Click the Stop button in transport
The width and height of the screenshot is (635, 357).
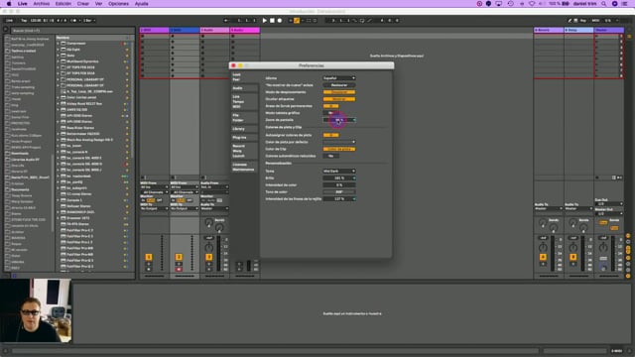(x=272, y=20)
